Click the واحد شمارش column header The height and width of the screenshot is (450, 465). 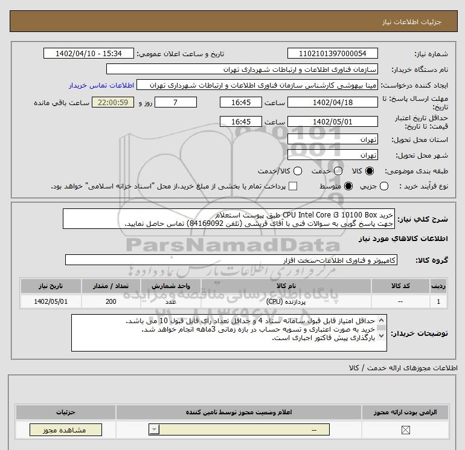tap(171, 286)
